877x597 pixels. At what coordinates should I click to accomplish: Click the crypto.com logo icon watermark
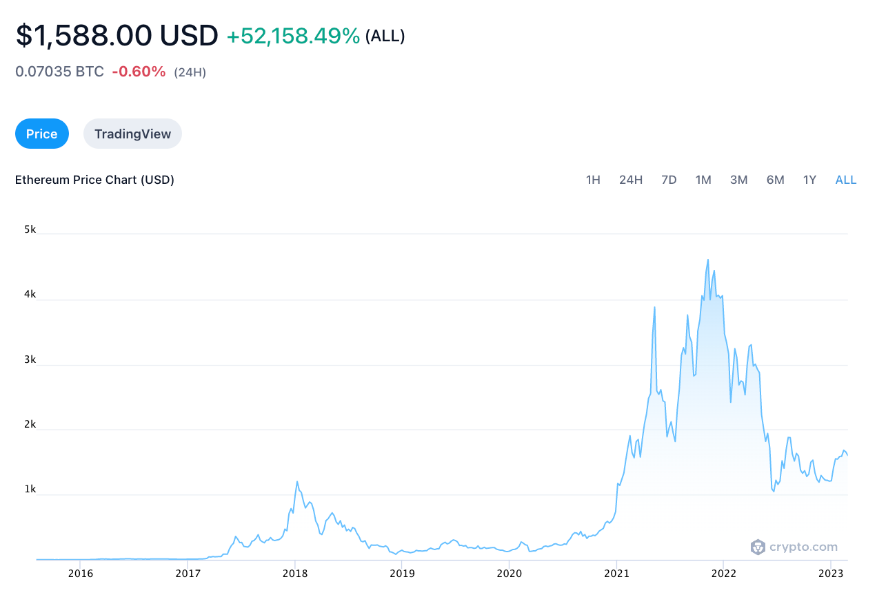[x=758, y=547]
